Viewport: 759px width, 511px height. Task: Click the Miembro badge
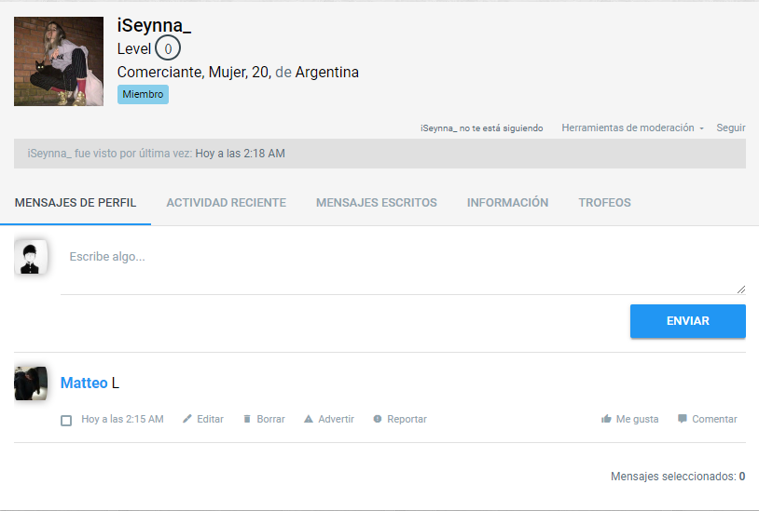[x=143, y=94]
